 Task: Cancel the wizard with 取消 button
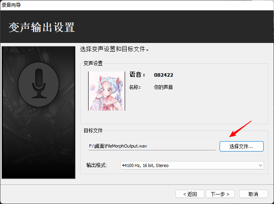coord(253,194)
